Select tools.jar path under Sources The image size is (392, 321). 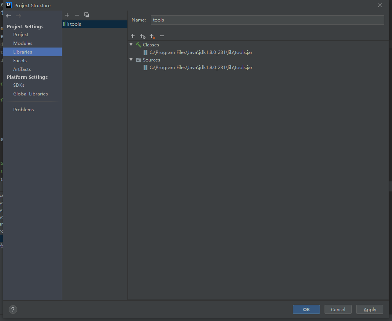coord(201,68)
